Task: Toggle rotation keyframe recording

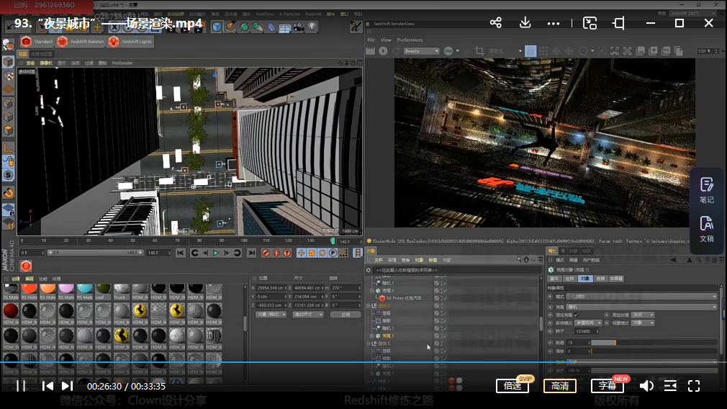Action: tap(322, 253)
